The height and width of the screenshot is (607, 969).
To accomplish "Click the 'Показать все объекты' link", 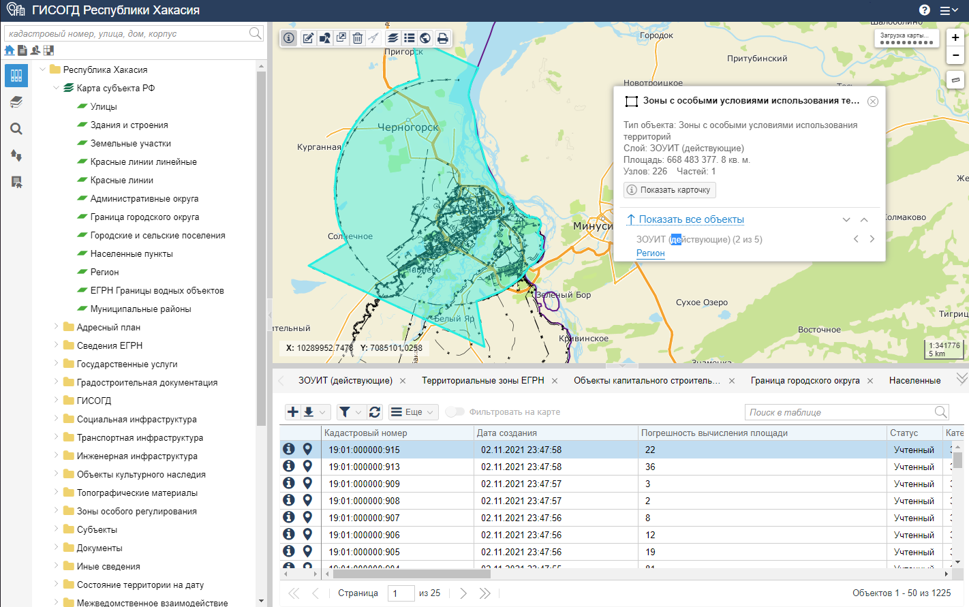I will point(691,219).
